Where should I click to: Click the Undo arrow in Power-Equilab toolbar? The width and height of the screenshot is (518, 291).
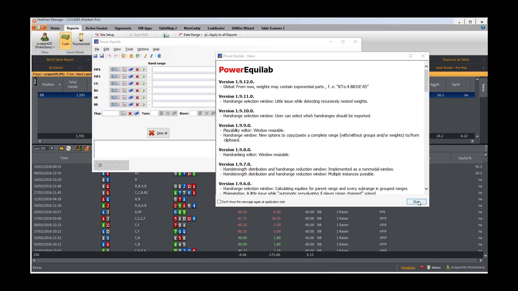pos(109,56)
